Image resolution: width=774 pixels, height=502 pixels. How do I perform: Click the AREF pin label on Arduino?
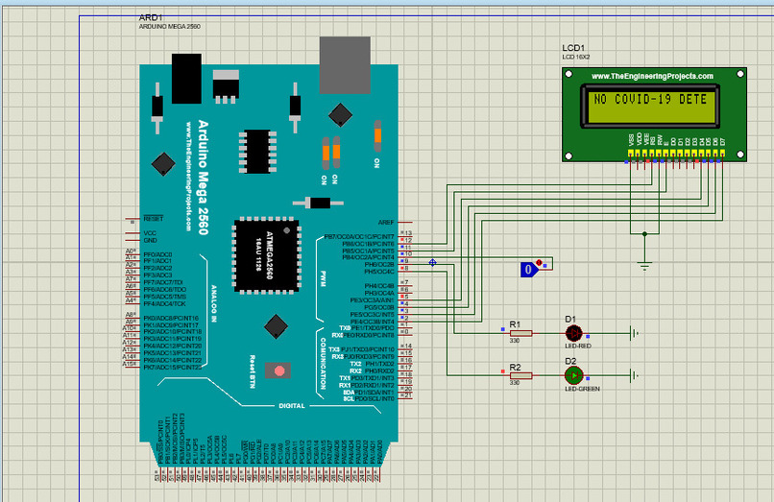click(386, 223)
